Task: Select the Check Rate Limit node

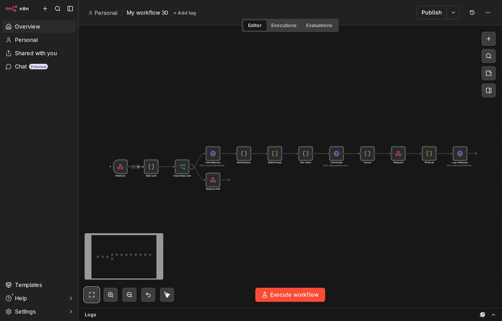Action: [182, 167]
